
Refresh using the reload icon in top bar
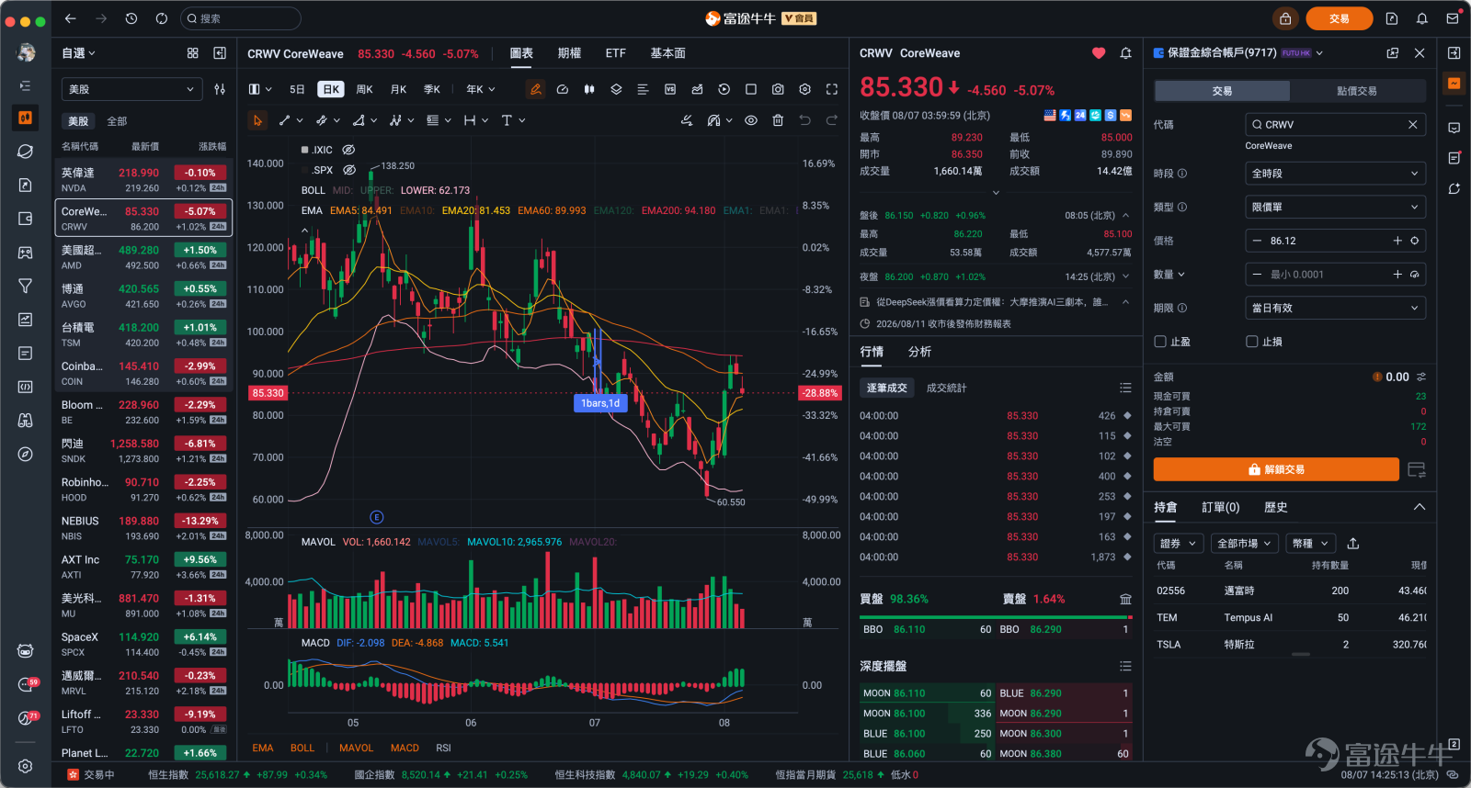pyautogui.click(x=162, y=18)
